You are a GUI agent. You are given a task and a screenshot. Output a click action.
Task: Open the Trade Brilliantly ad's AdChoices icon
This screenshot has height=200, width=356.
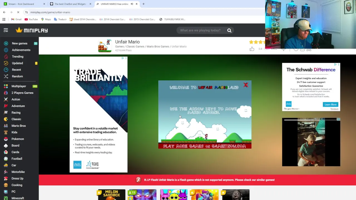(123, 58)
